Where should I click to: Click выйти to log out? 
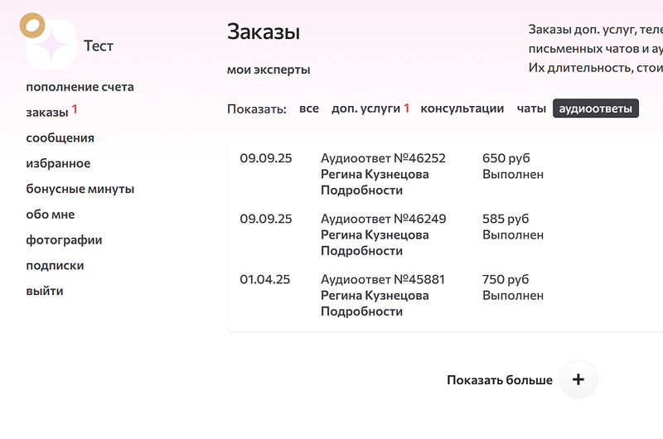click(45, 292)
